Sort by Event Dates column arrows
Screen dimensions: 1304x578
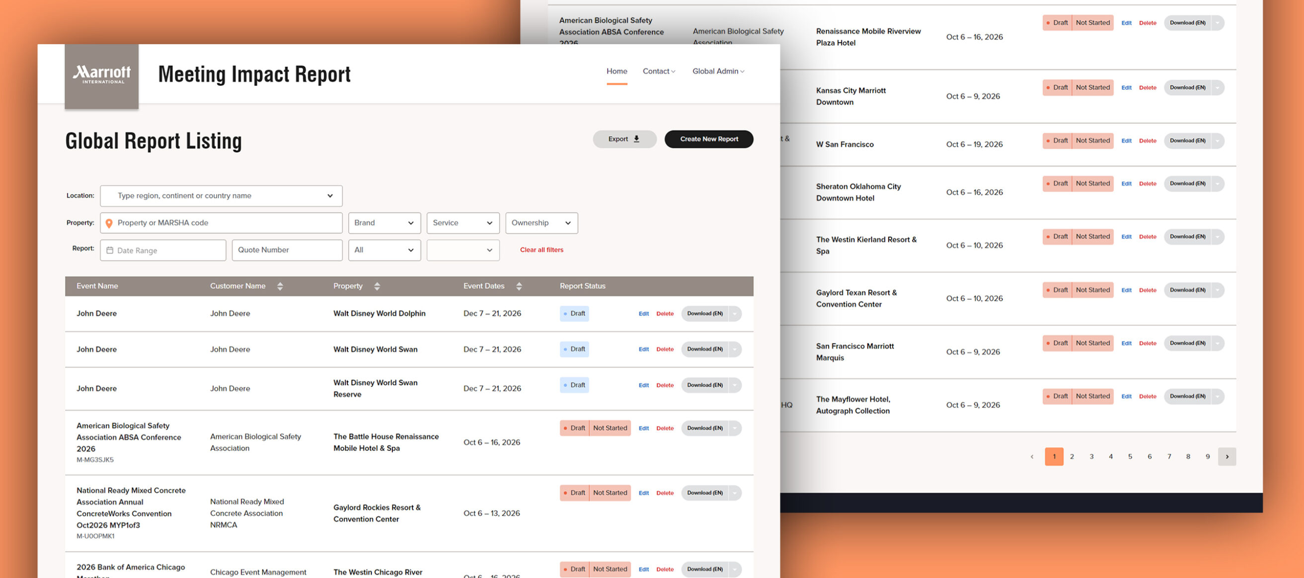pos(519,287)
